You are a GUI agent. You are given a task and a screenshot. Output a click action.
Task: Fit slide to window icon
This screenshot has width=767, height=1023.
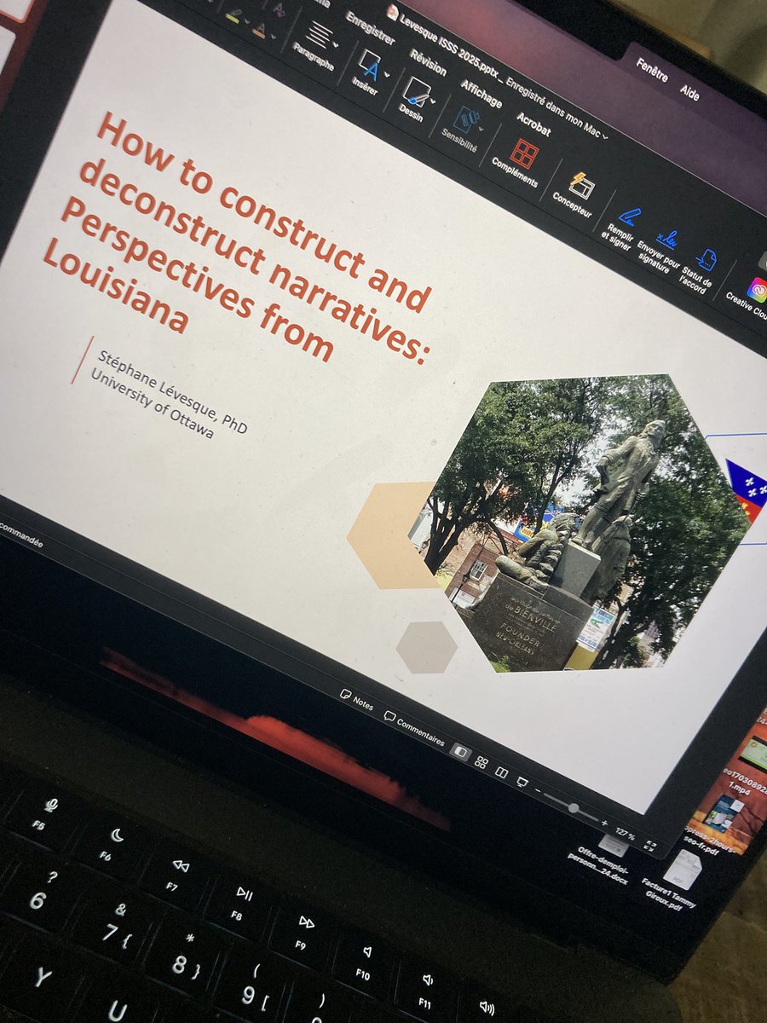pos(650,846)
